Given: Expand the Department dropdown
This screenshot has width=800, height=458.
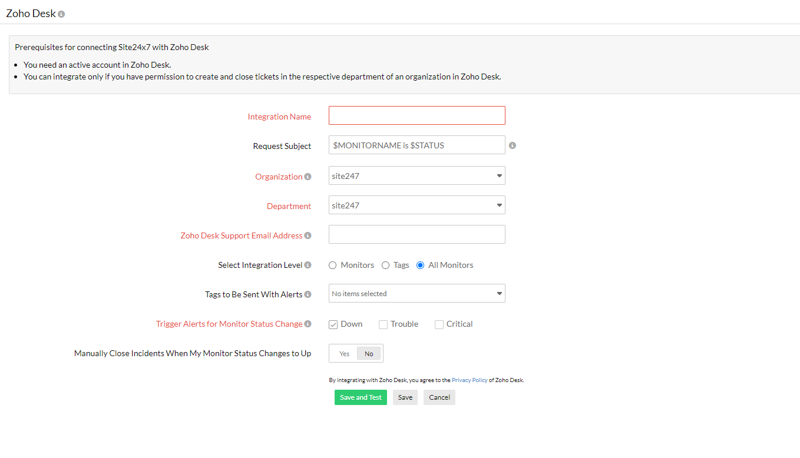Looking at the screenshot, I should coord(416,205).
